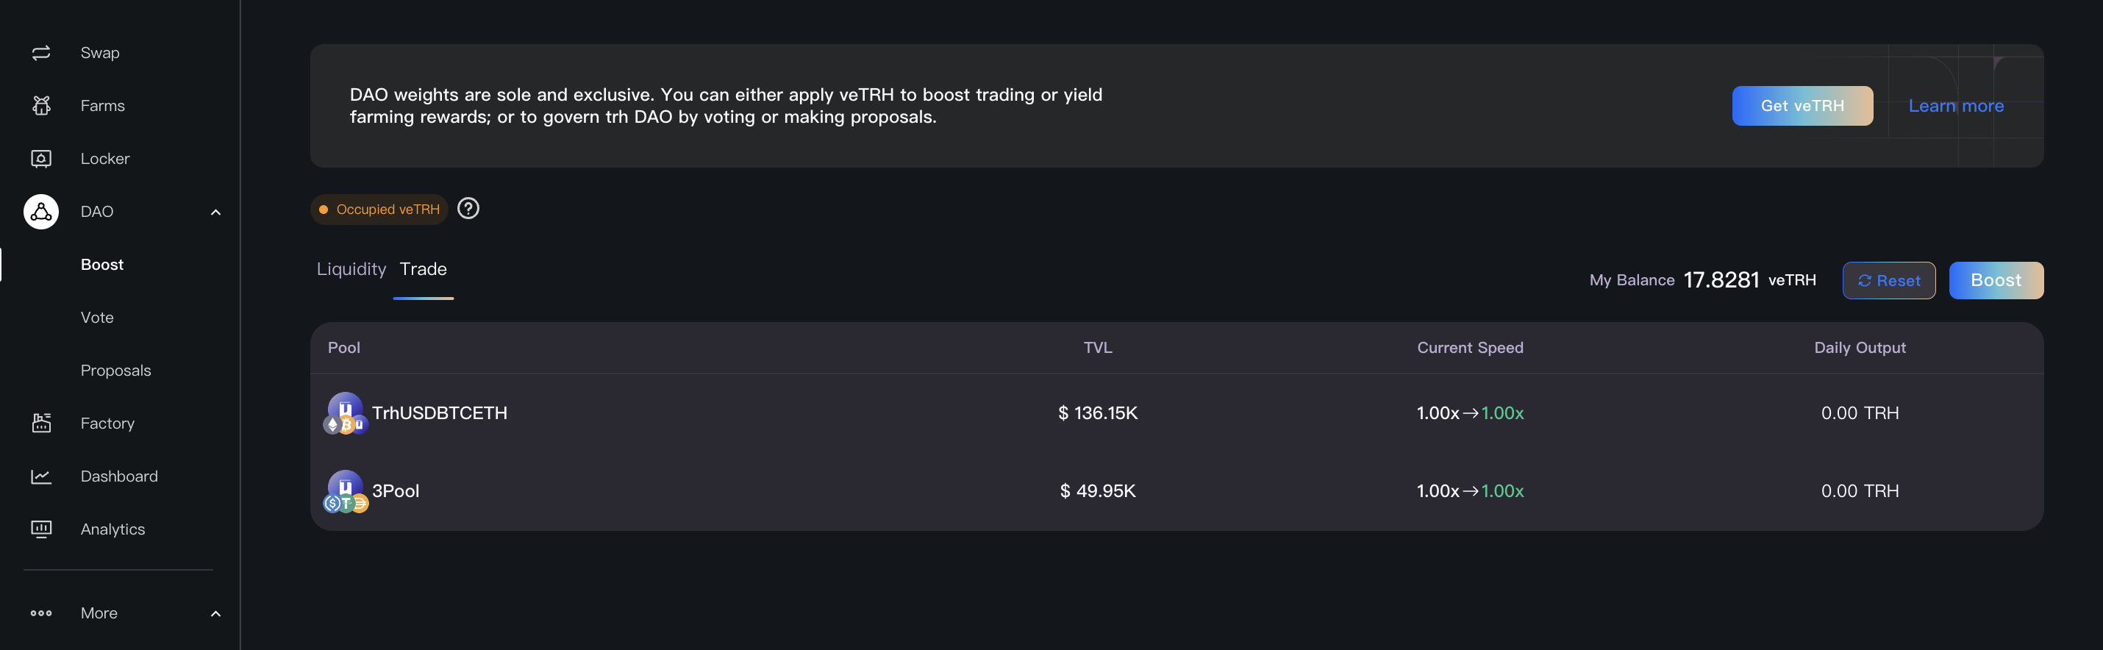The height and width of the screenshot is (650, 2103).
Task: Click the Dashboard chart icon
Action: point(41,476)
